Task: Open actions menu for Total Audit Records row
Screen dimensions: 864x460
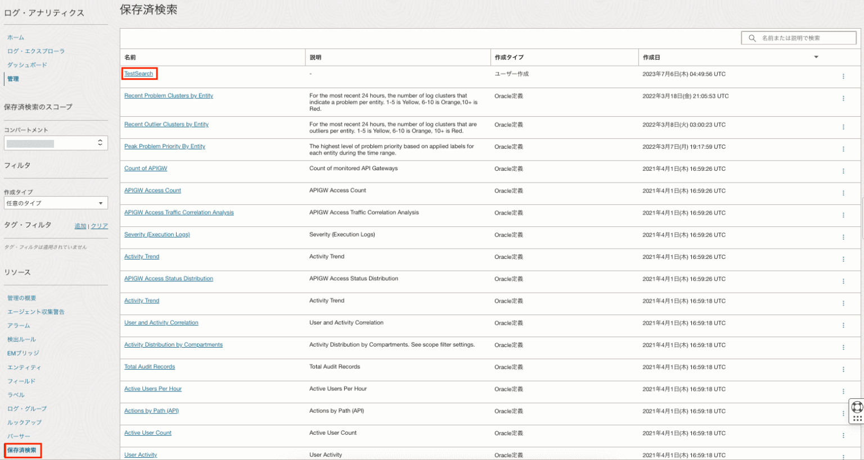Action: [843, 370]
